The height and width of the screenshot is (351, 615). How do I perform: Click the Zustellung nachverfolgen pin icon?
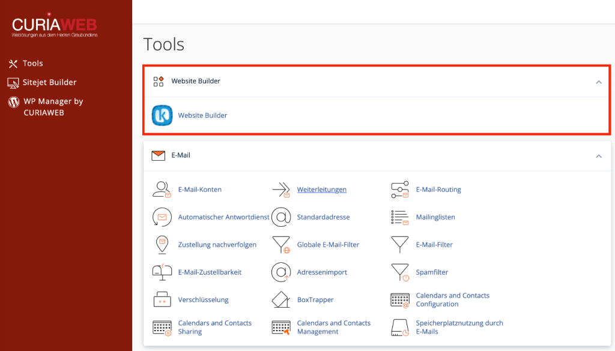162,244
